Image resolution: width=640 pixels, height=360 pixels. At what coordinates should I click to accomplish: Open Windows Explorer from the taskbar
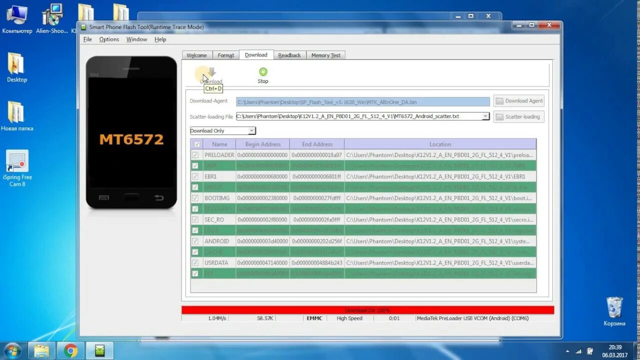pos(41,351)
